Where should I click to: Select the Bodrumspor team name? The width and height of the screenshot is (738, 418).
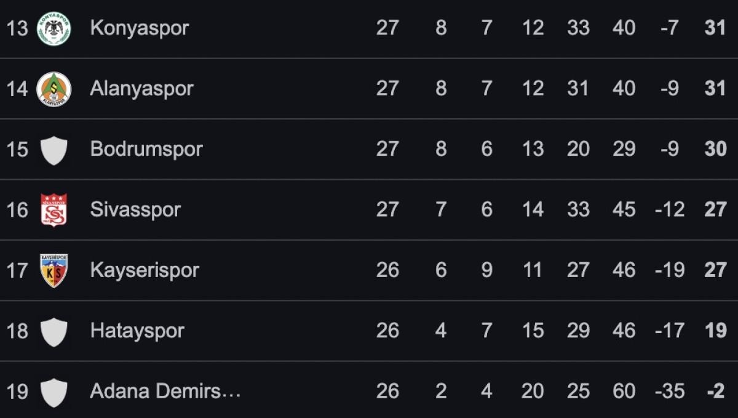(x=146, y=150)
